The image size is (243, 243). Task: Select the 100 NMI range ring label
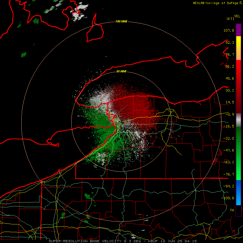click(121, 21)
